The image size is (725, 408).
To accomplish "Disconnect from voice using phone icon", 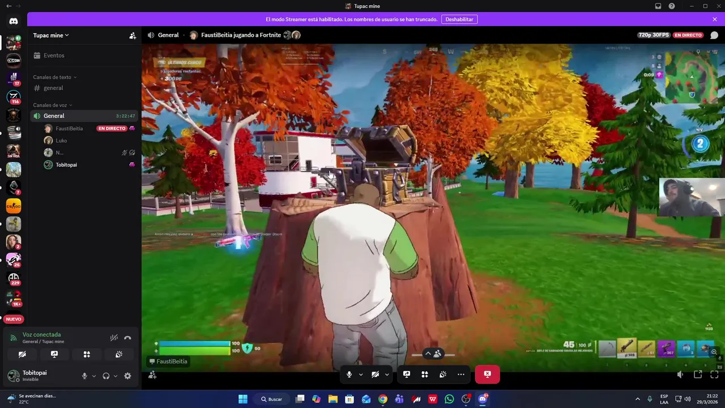I will pos(127,338).
